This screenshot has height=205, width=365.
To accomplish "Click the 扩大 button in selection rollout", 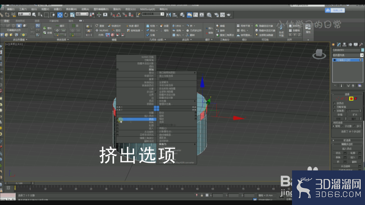I will [x=355, y=115].
